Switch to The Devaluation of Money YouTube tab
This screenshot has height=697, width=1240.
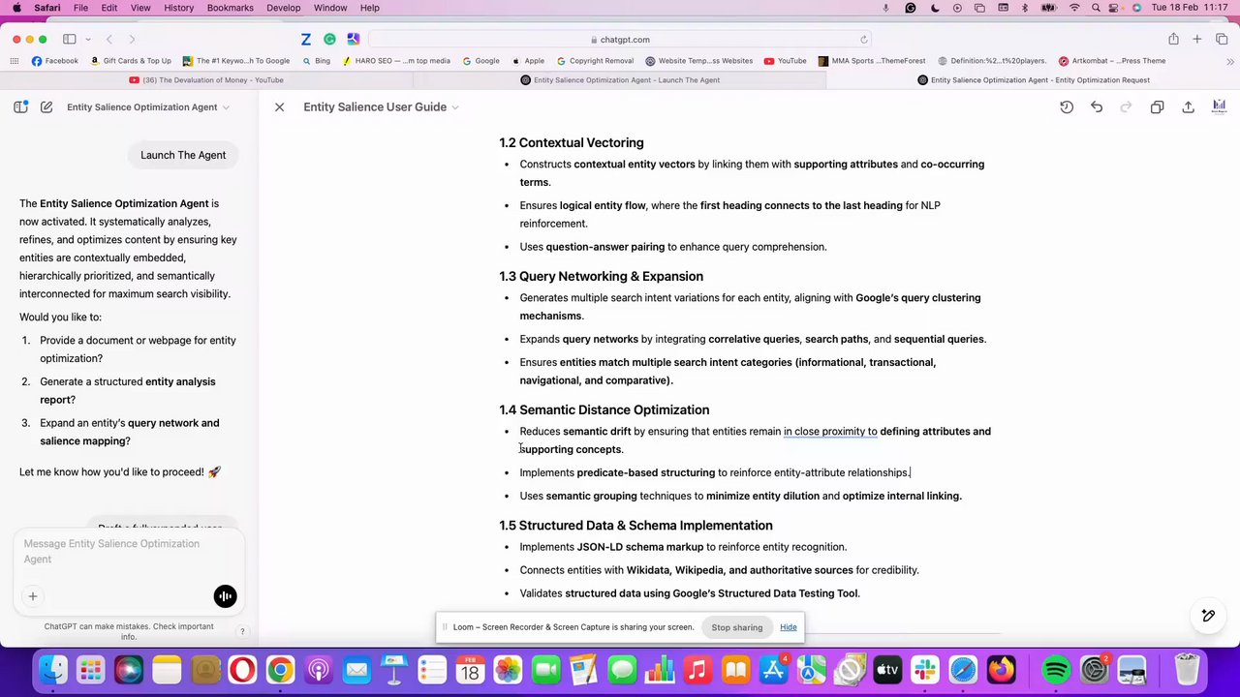click(206, 80)
